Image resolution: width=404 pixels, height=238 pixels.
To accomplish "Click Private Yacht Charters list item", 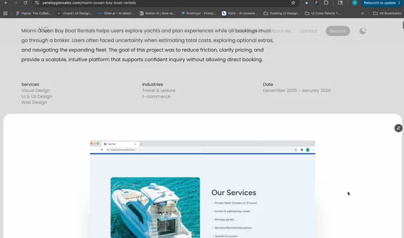I will pos(235,203).
